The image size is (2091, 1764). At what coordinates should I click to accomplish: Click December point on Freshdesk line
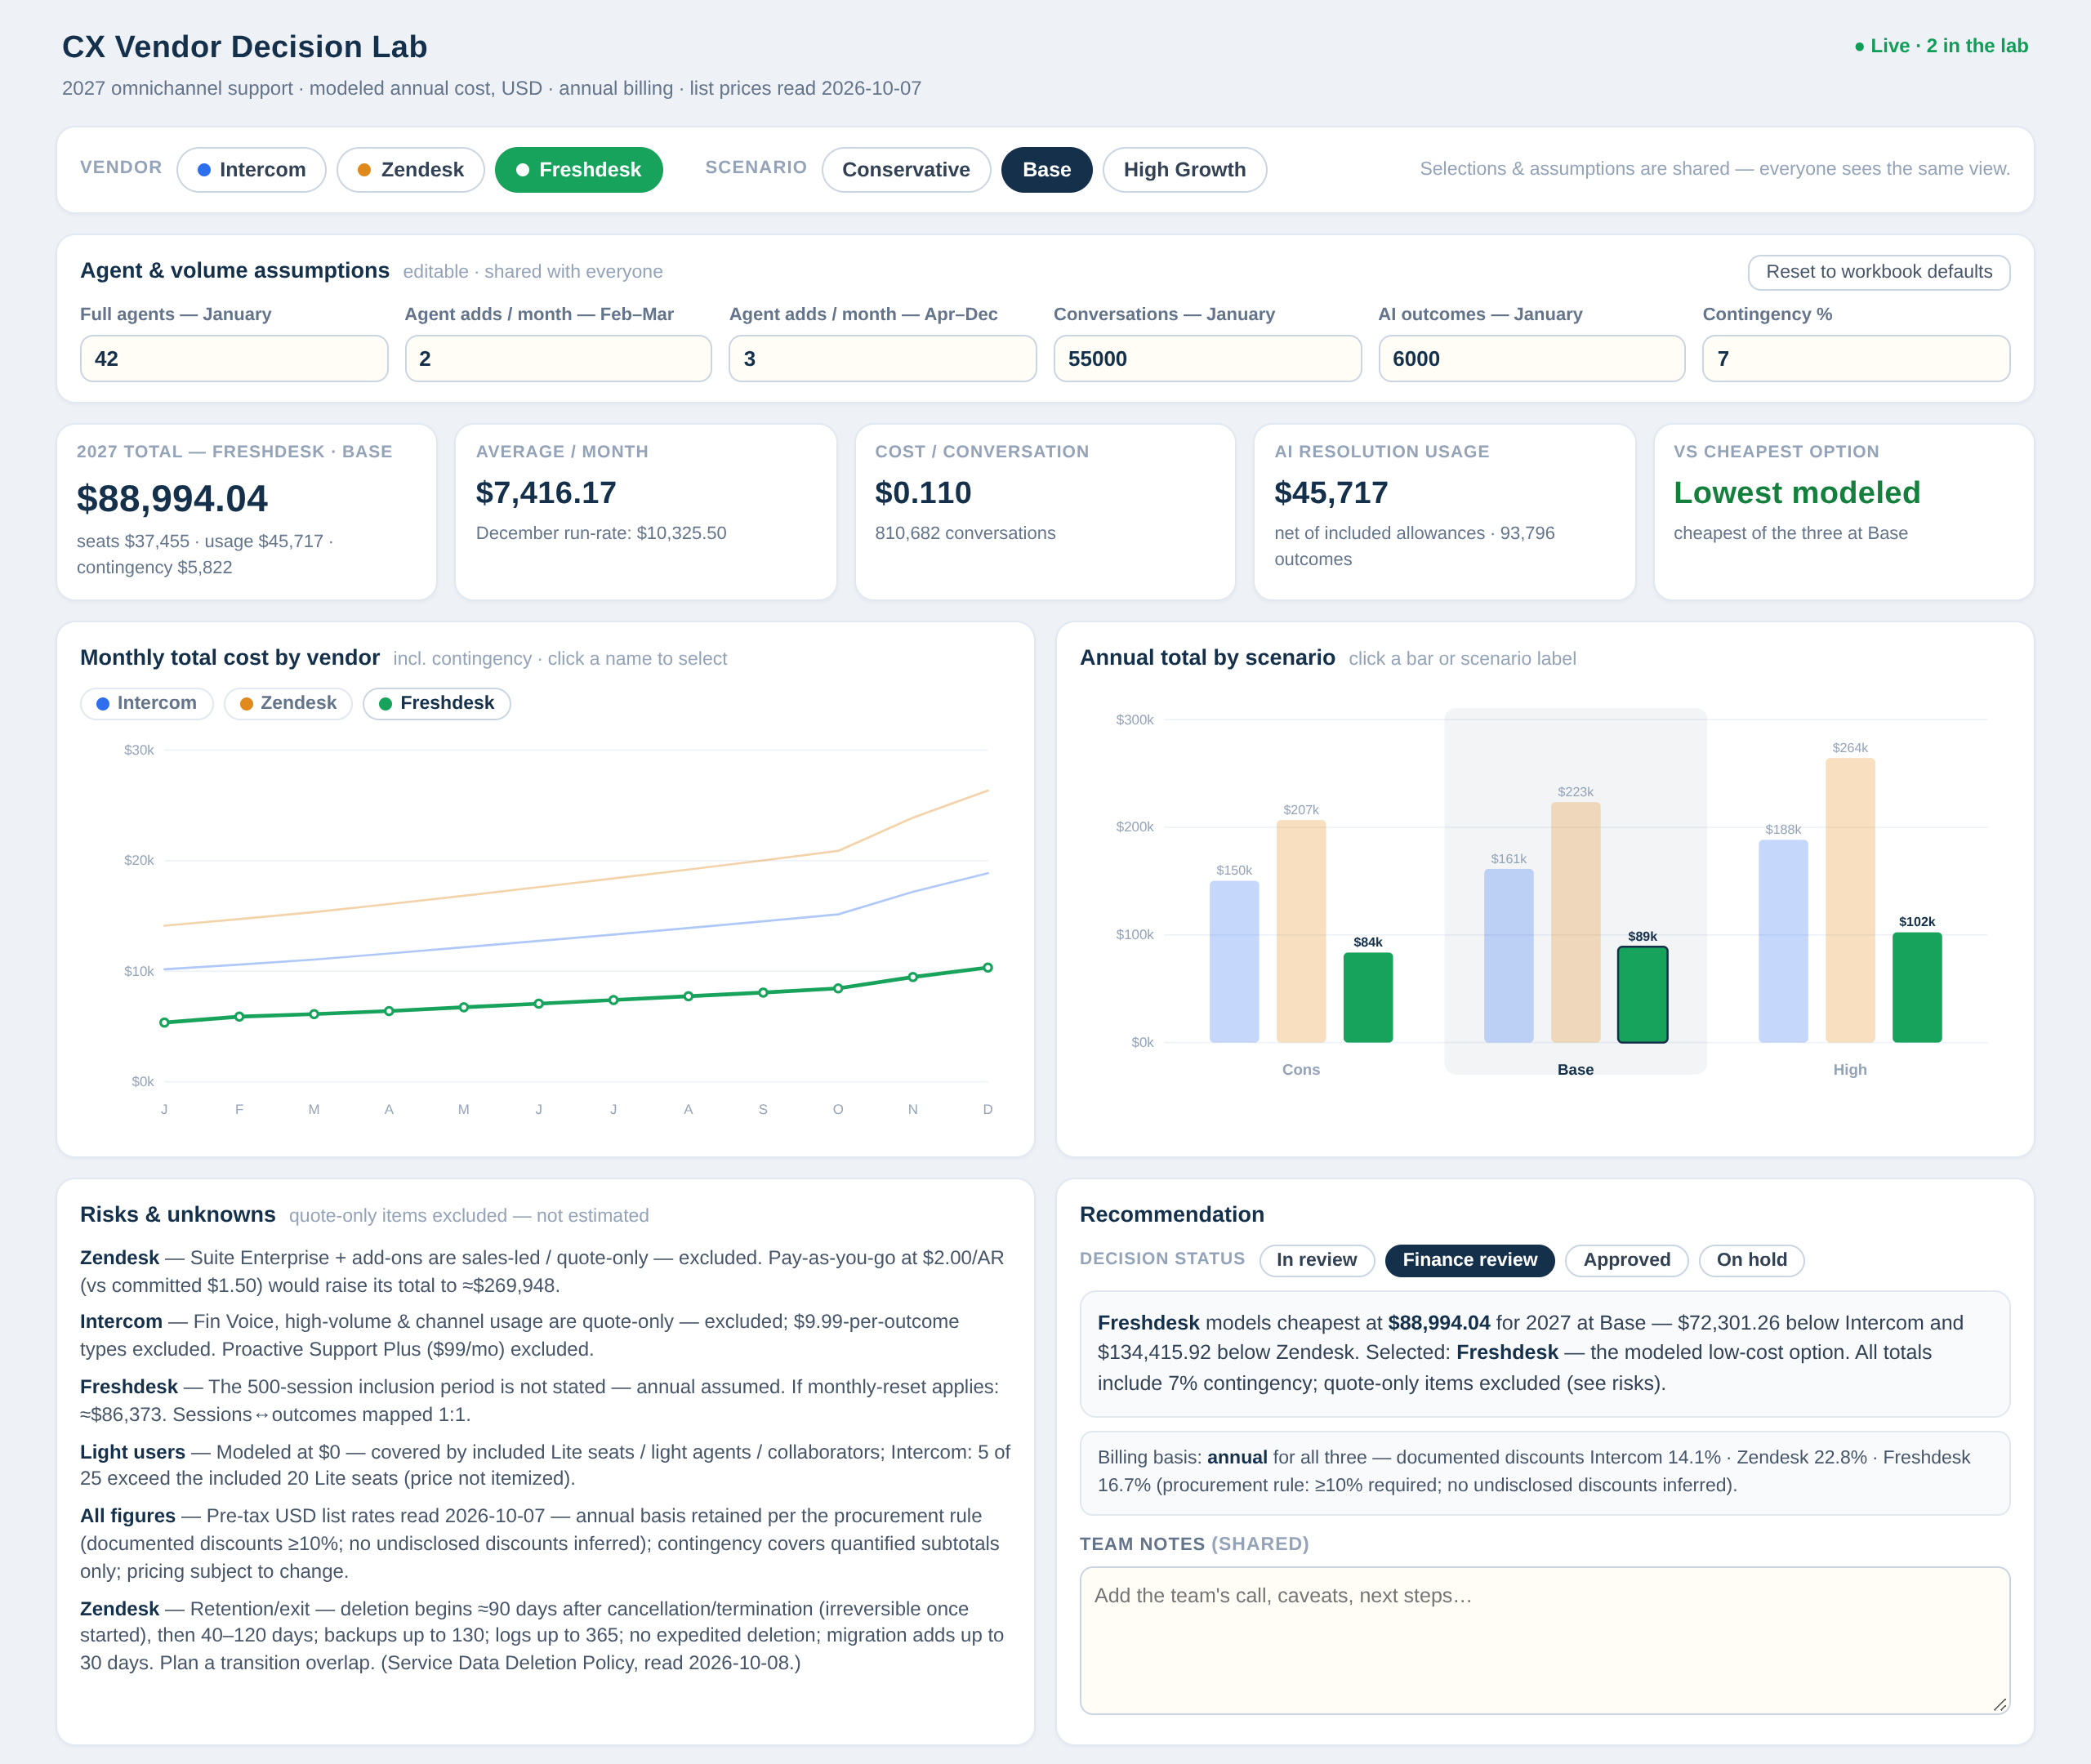click(988, 967)
